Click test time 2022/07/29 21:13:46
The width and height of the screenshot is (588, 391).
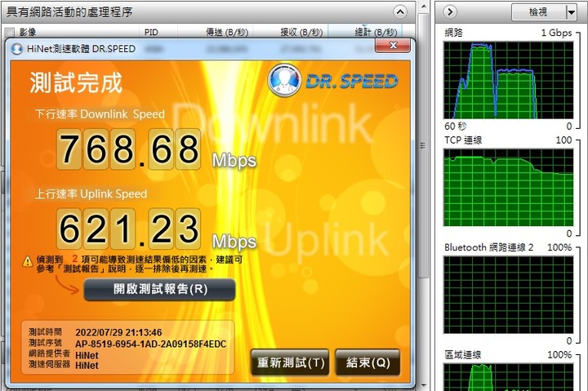click(x=118, y=332)
